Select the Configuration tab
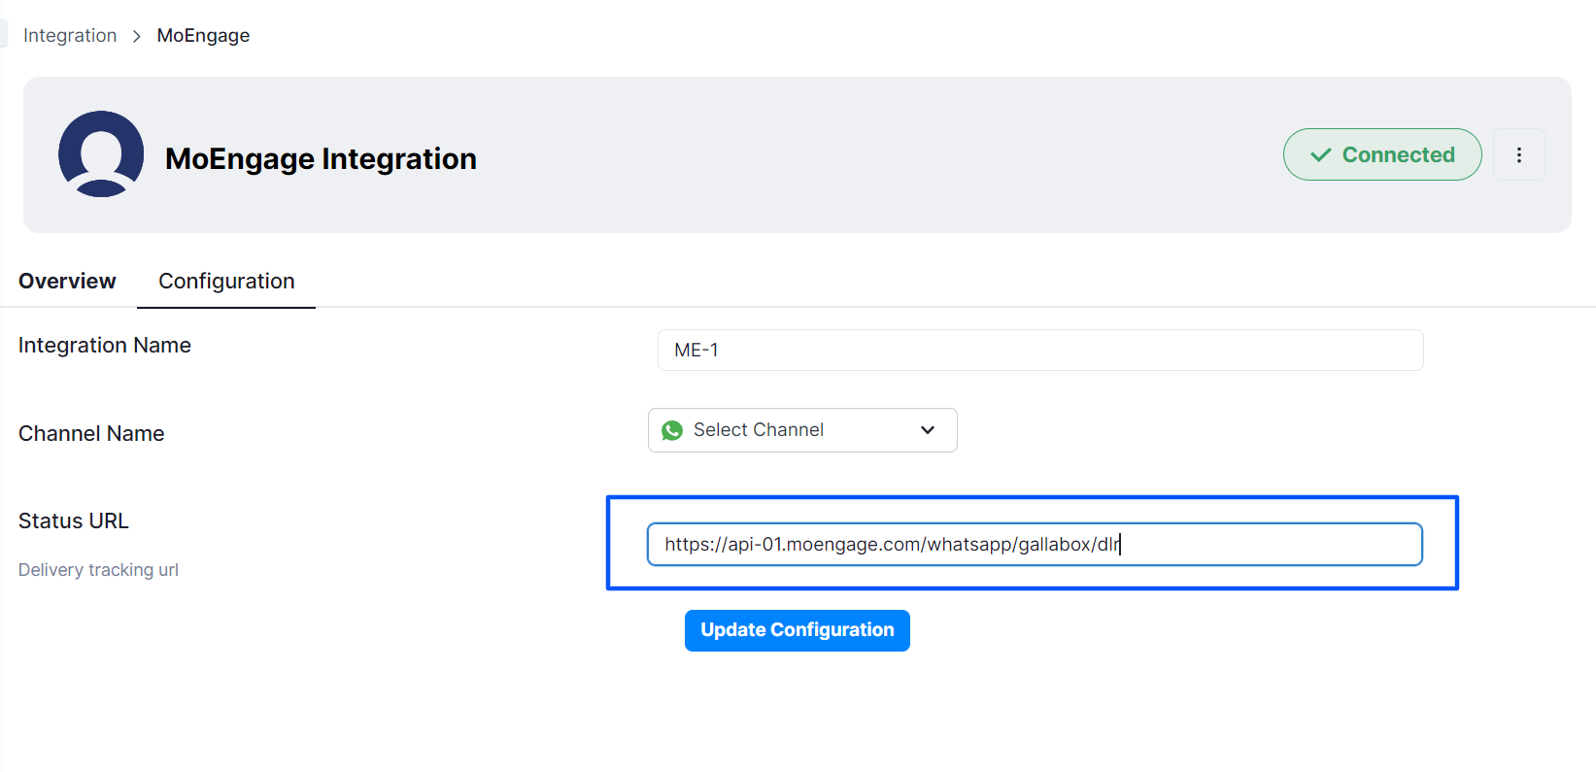The image size is (1596, 772). pyautogui.click(x=226, y=282)
